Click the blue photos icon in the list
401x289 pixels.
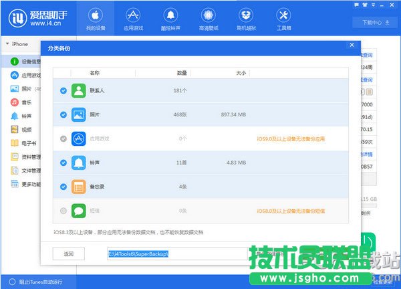click(x=78, y=114)
